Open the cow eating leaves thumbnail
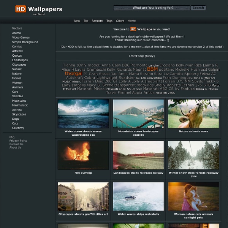The height and width of the screenshot is (228, 228). click(193, 114)
